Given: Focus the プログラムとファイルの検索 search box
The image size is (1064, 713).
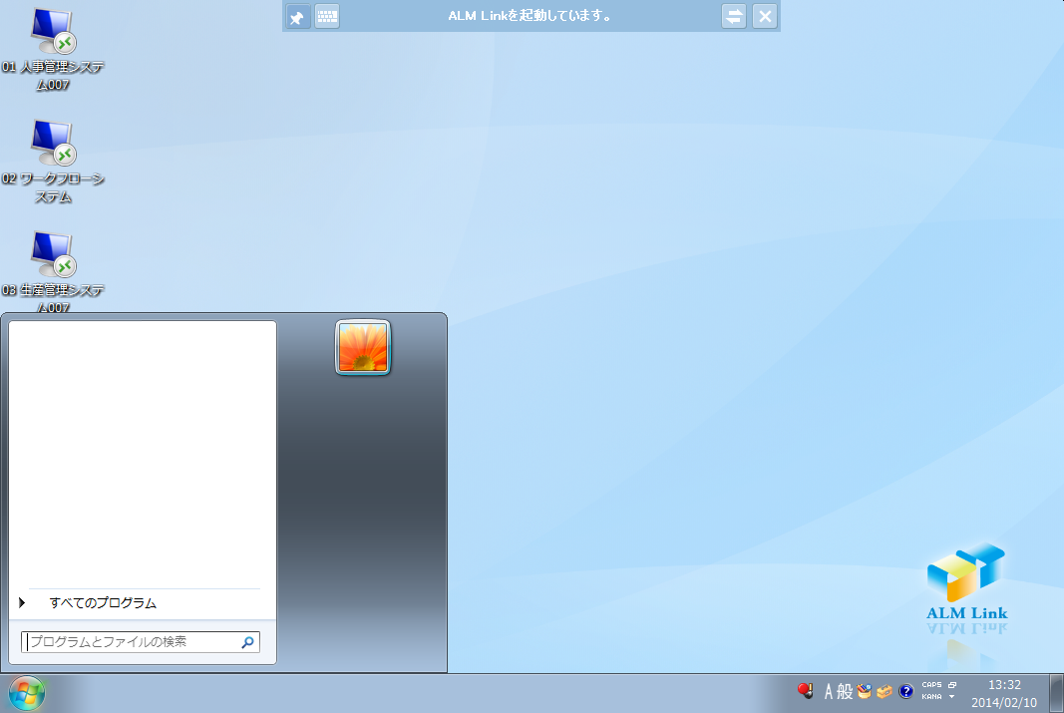Looking at the screenshot, I should coord(141,642).
